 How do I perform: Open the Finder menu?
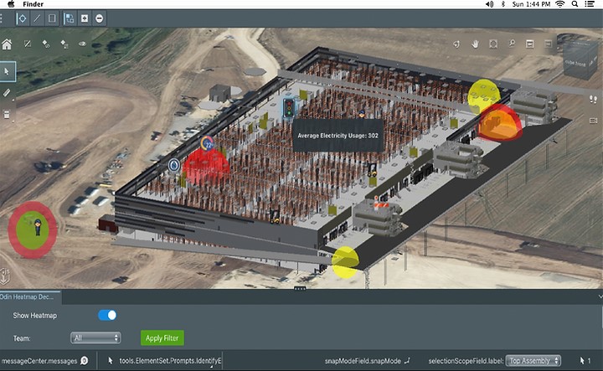click(33, 4)
